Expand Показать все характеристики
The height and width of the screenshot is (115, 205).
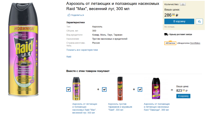click(x=82, y=50)
